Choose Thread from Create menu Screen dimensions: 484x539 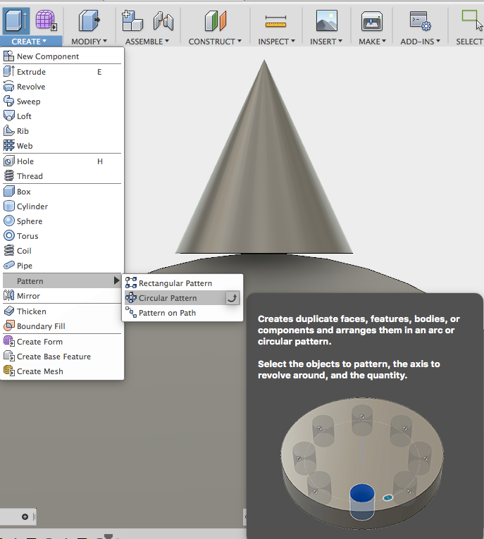[x=62, y=176]
